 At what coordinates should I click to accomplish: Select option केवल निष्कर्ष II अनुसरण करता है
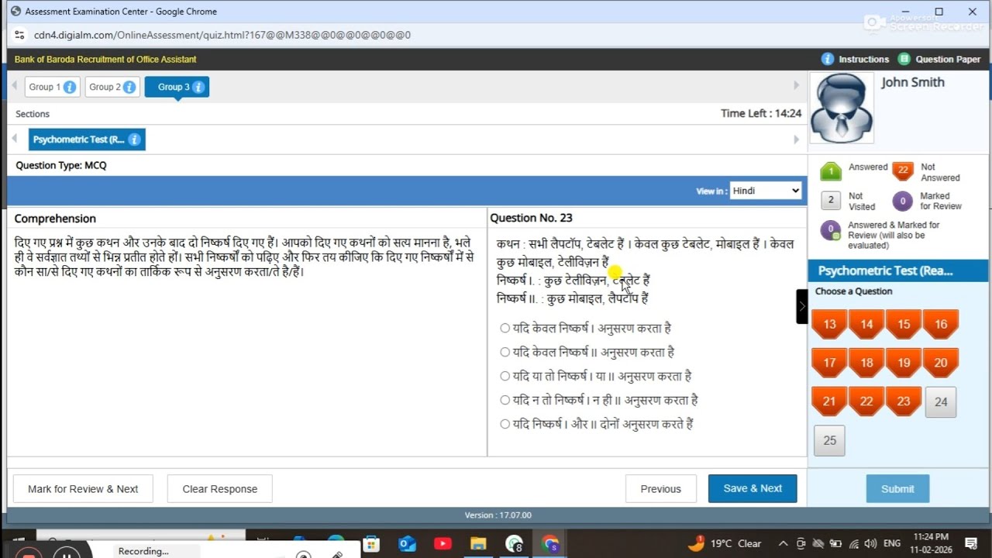pyautogui.click(x=505, y=352)
